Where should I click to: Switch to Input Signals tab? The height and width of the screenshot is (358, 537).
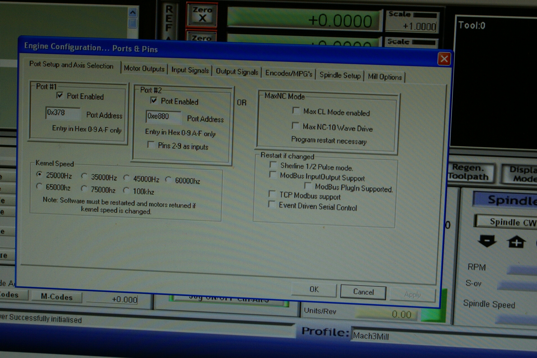click(190, 70)
